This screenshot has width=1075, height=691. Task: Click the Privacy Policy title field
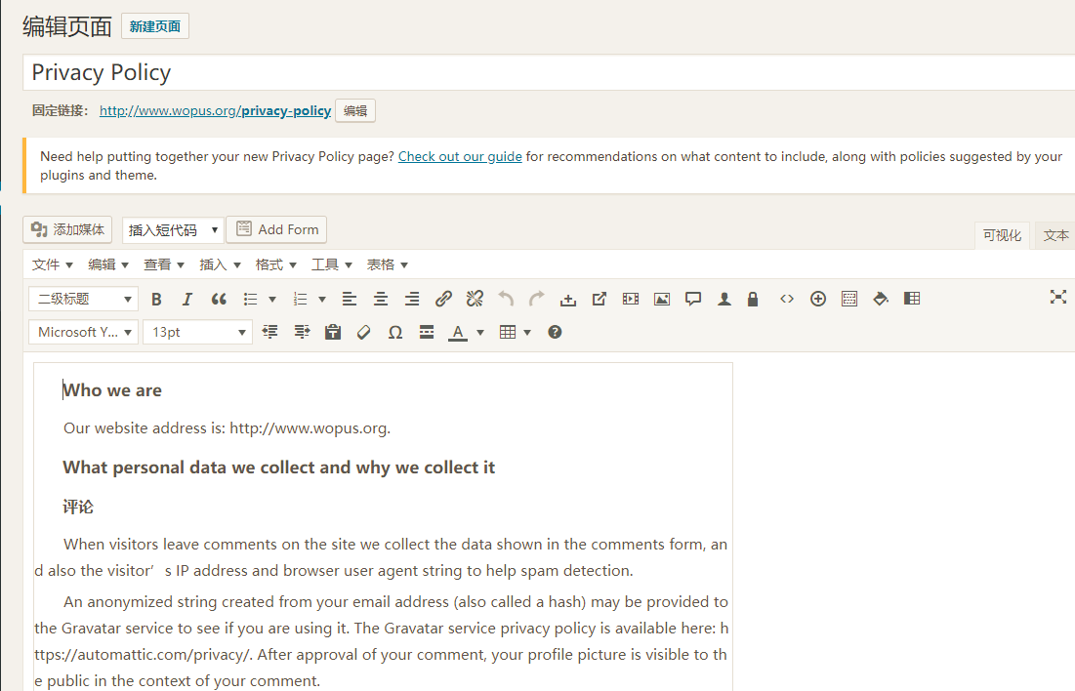tap(547, 72)
